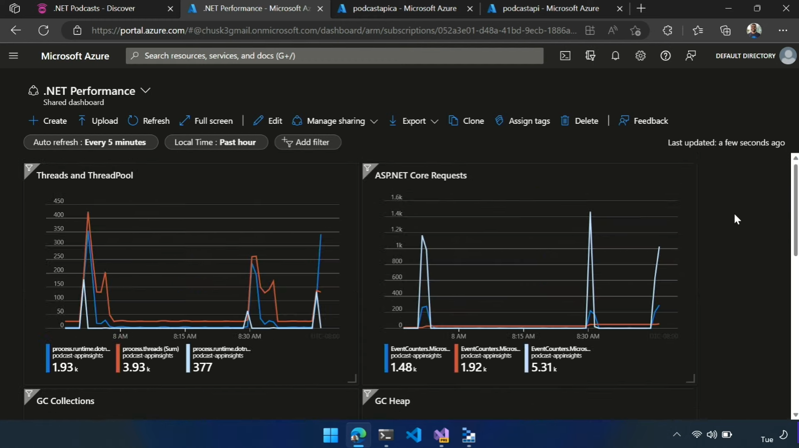Expand the .NET Performance dashboard chevron

[145, 91]
